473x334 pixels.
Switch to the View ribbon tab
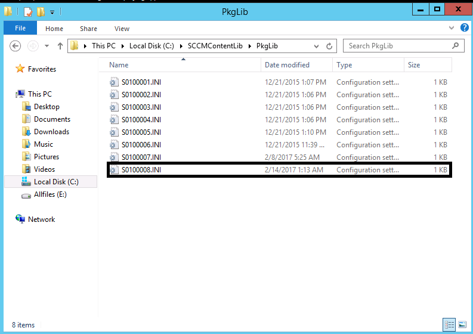(122, 28)
